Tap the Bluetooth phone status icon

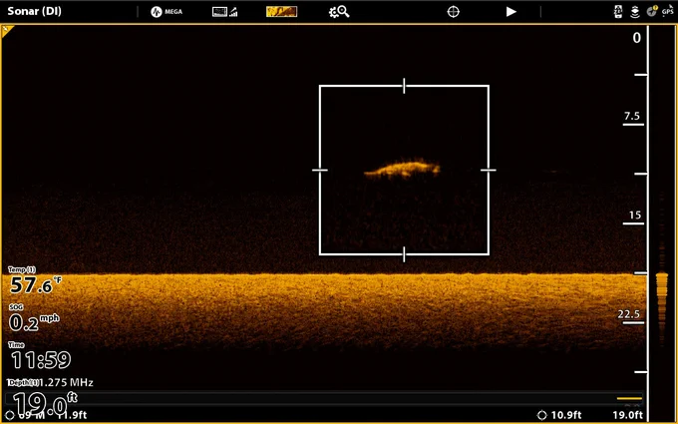618,12
